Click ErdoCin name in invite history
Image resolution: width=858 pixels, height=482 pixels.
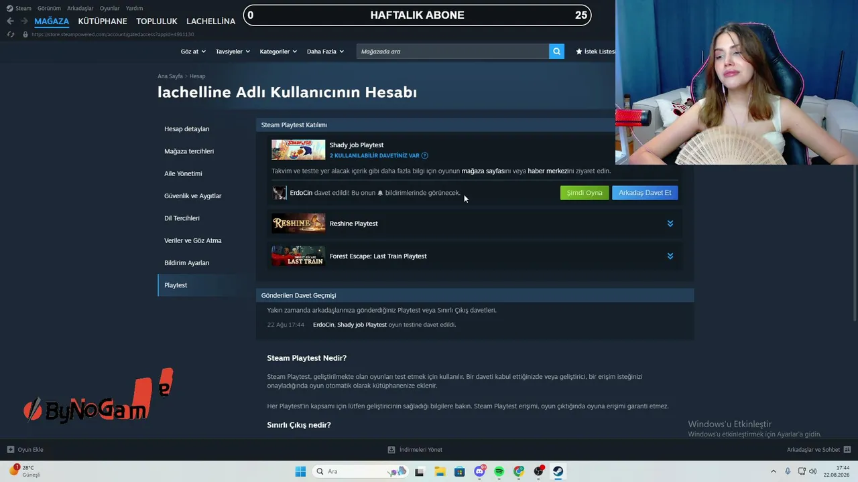[323, 325]
